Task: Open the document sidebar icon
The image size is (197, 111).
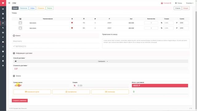Action: (x=3, y=61)
